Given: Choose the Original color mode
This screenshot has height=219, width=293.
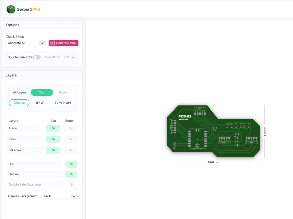Looking at the screenshot, I should click(x=19, y=103).
